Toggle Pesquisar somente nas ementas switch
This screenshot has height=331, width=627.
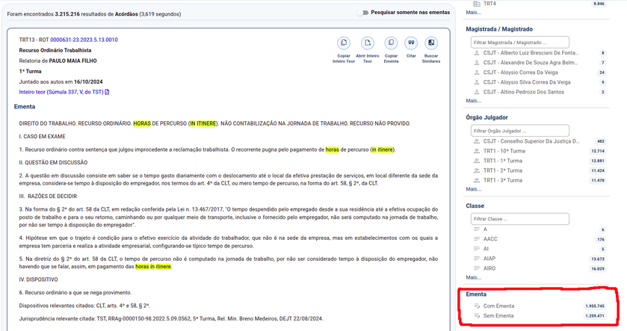click(363, 13)
